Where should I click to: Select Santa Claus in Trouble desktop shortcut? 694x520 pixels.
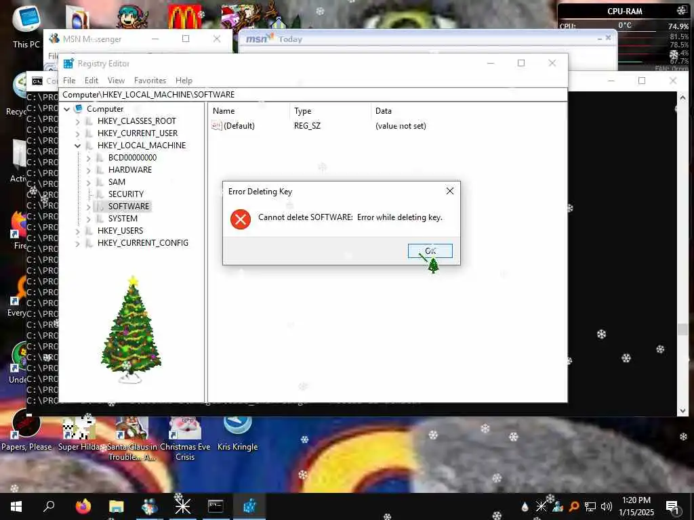click(x=132, y=439)
